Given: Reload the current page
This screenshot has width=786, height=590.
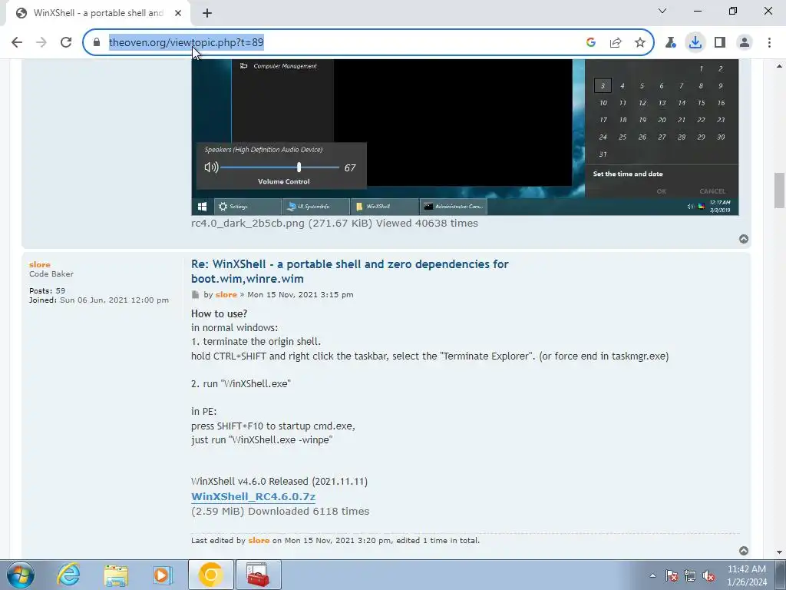Looking at the screenshot, I should click(66, 43).
